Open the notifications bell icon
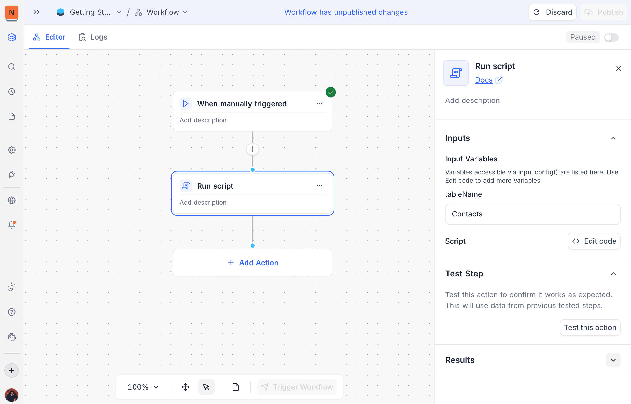 pyautogui.click(x=12, y=225)
